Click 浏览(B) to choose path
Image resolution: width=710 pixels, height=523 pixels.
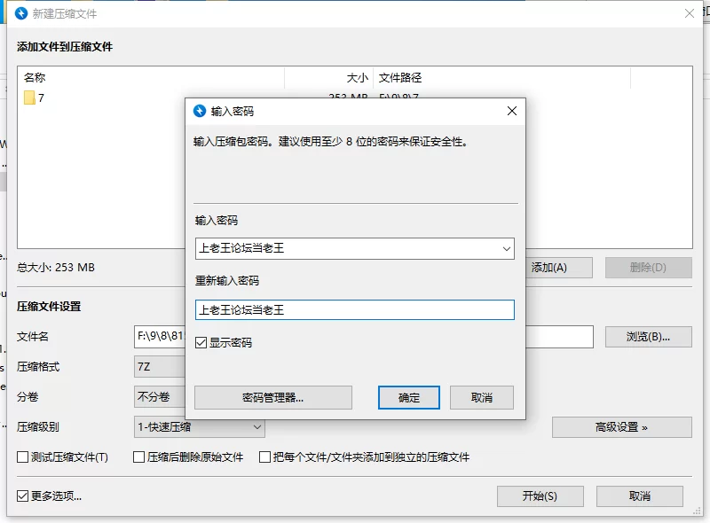click(x=649, y=337)
